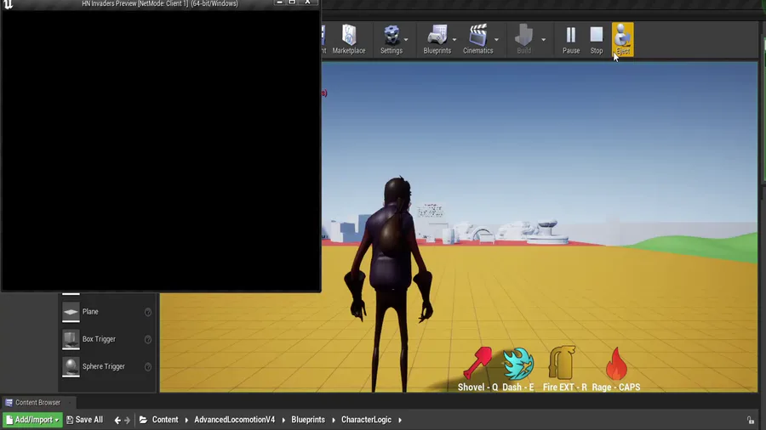766x430 pixels.
Task: Click the Add/Import button
Action: [x=32, y=420]
